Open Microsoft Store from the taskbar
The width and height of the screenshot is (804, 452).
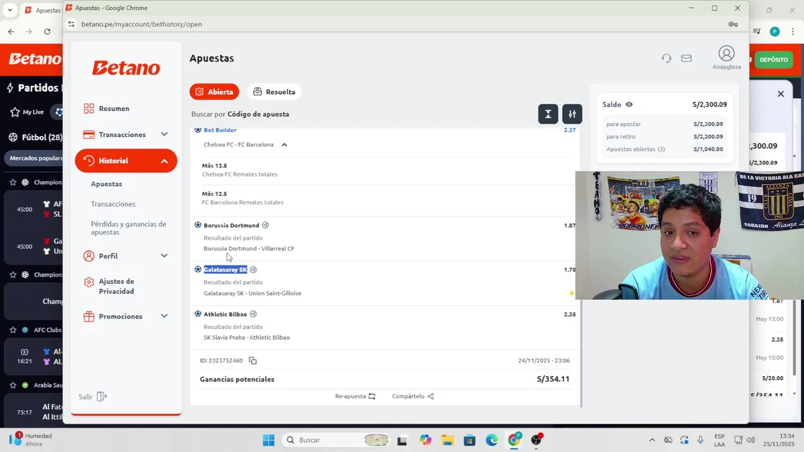(469, 440)
